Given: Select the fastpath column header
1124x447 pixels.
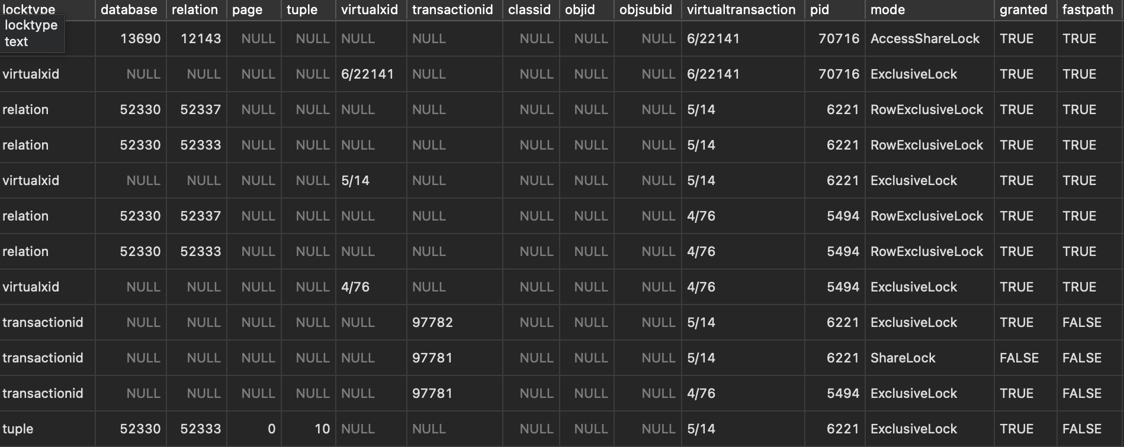Looking at the screenshot, I should pyautogui.click(x=1087, y=9).
